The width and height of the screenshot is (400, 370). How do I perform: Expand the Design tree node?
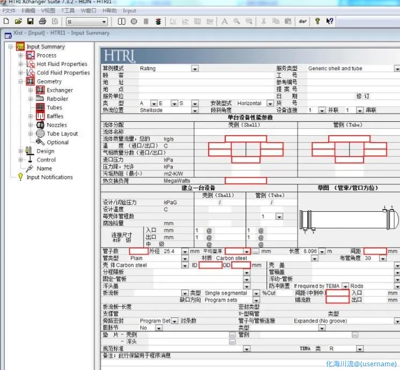(x=20, y=151)
